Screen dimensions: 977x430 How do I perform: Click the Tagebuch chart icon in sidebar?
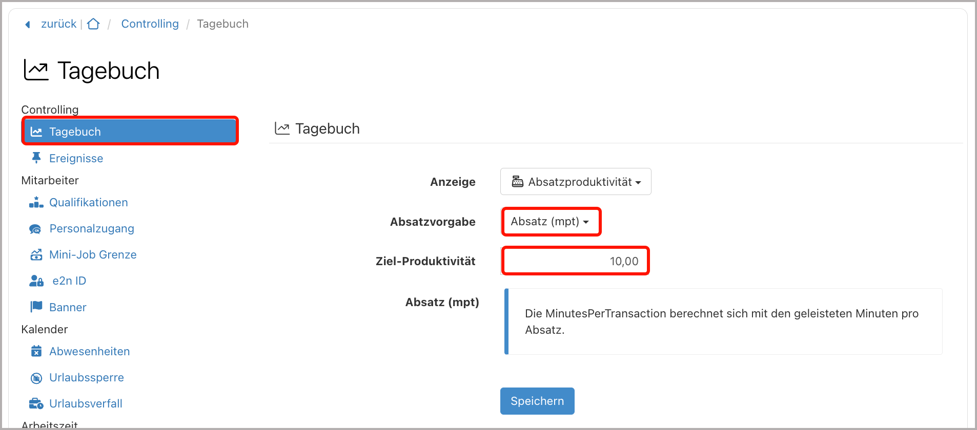tap(36, 131)
